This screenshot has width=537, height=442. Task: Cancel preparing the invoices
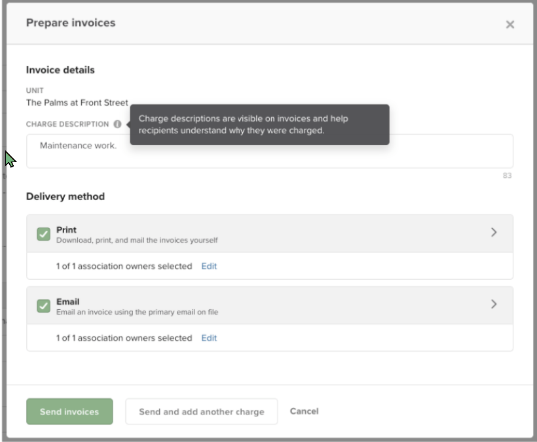click(304, 411)
